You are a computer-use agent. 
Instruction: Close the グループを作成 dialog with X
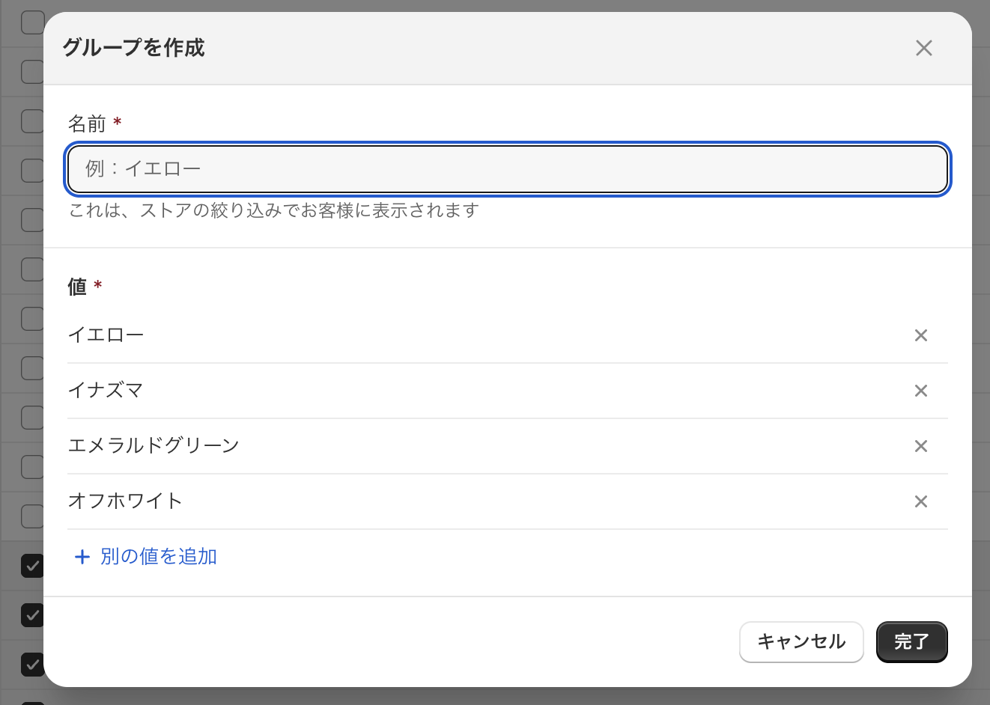(x=923, y=48)
